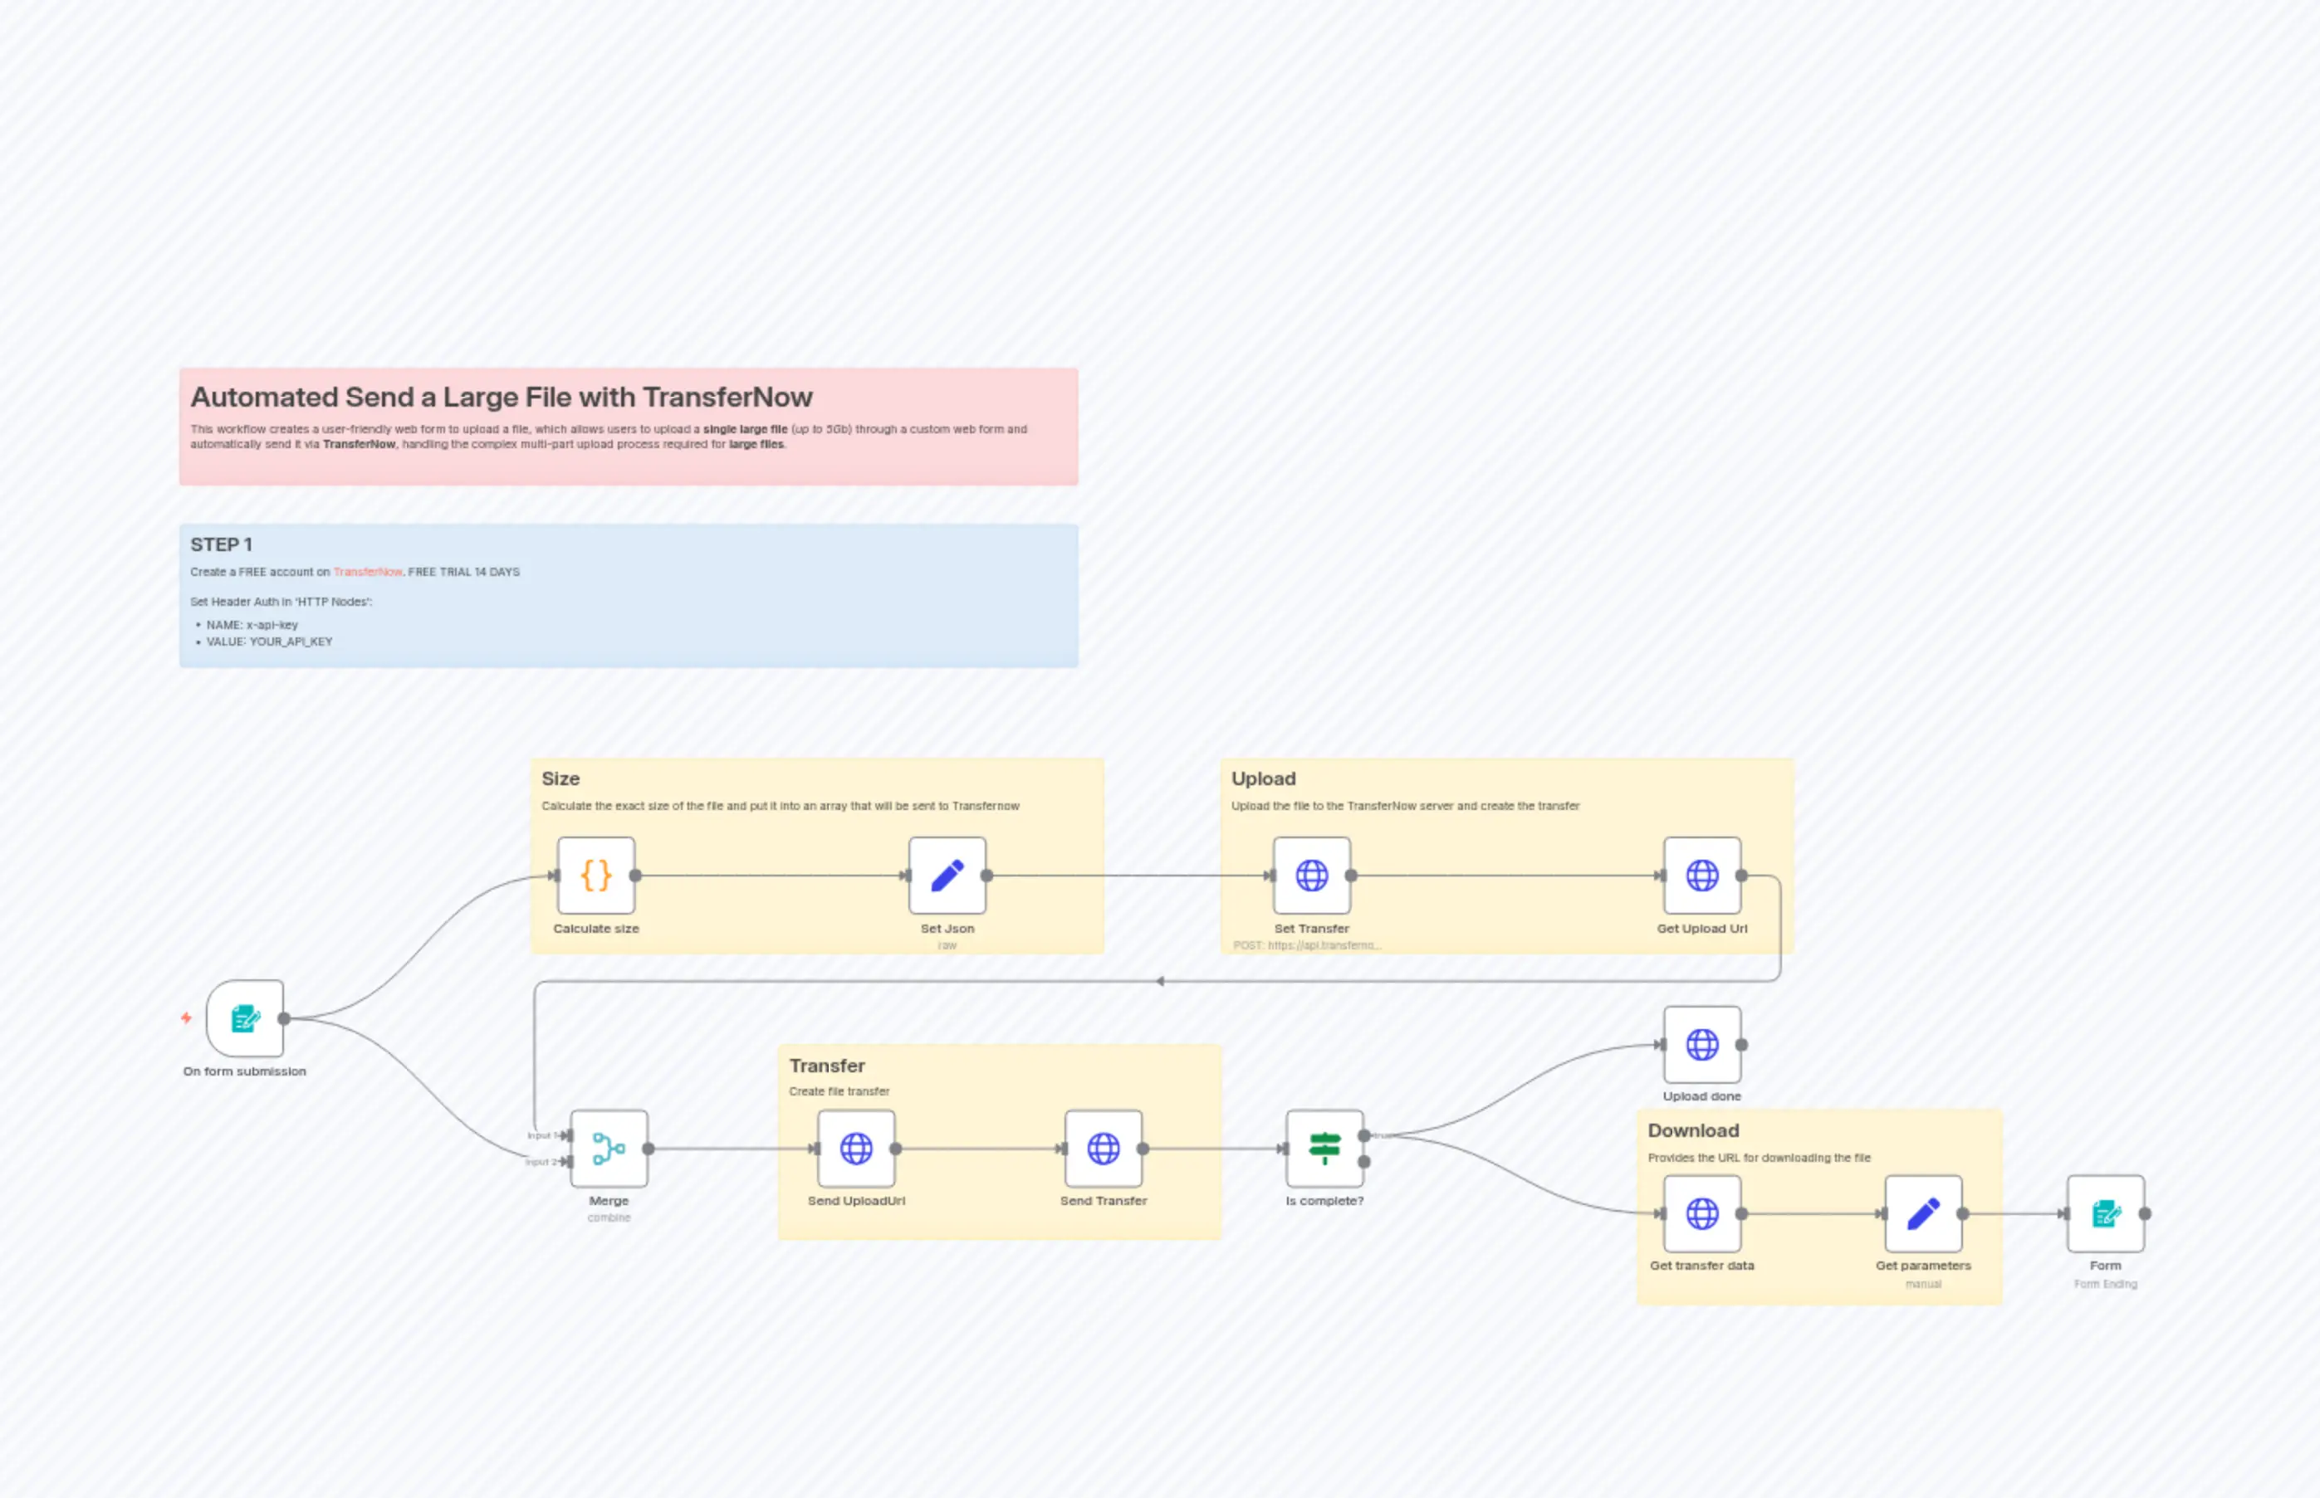Click the Send Transfer node

pyautogui.click(x=1104, y=1148)
